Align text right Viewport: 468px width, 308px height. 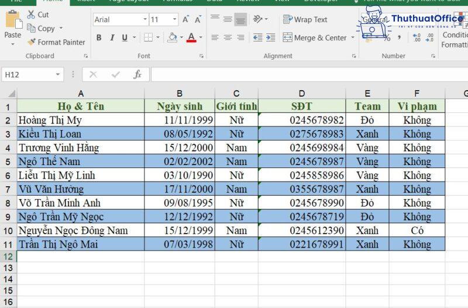point(240,37)
